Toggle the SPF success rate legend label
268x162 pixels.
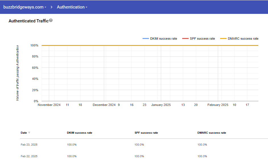click(x=202, y=39)
